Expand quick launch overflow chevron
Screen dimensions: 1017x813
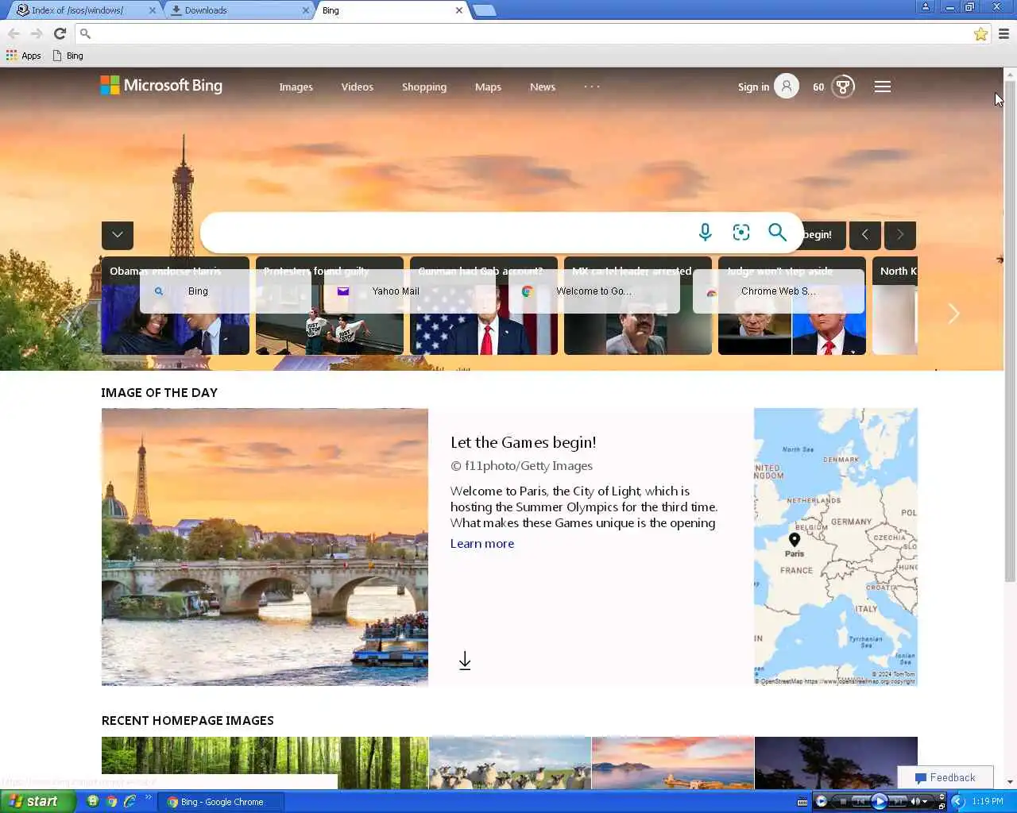coord(148,798)
